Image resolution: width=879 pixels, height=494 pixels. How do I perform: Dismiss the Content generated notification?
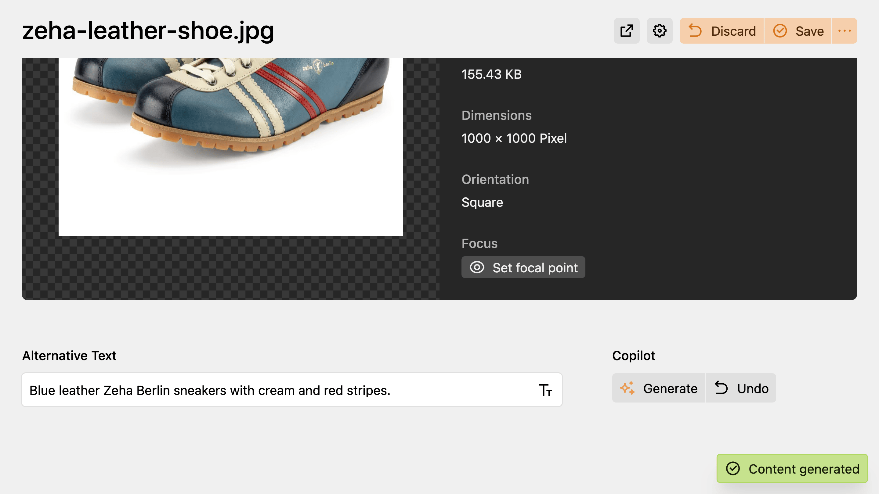coord(792,468)
